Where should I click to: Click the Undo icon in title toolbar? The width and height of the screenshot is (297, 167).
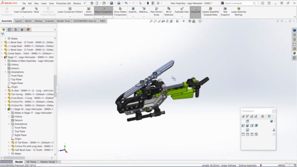(x=126, y=3)
